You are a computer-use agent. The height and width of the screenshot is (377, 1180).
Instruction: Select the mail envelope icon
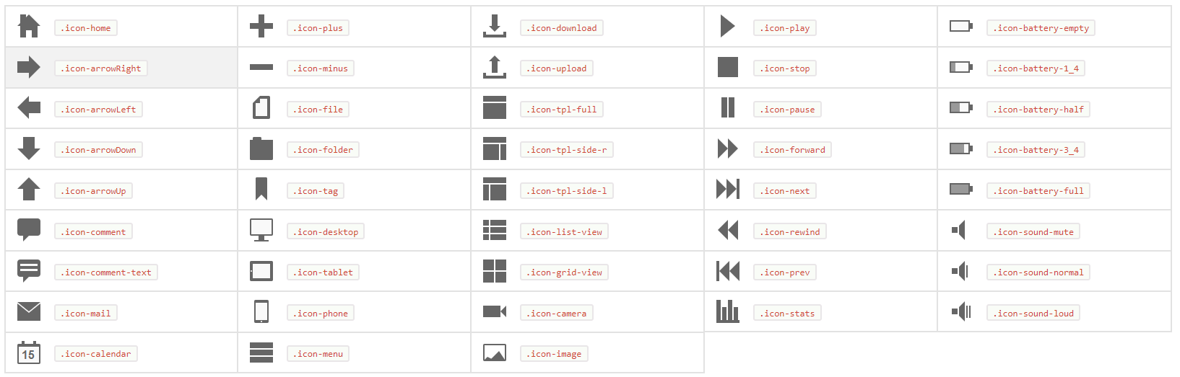[29, 311]
